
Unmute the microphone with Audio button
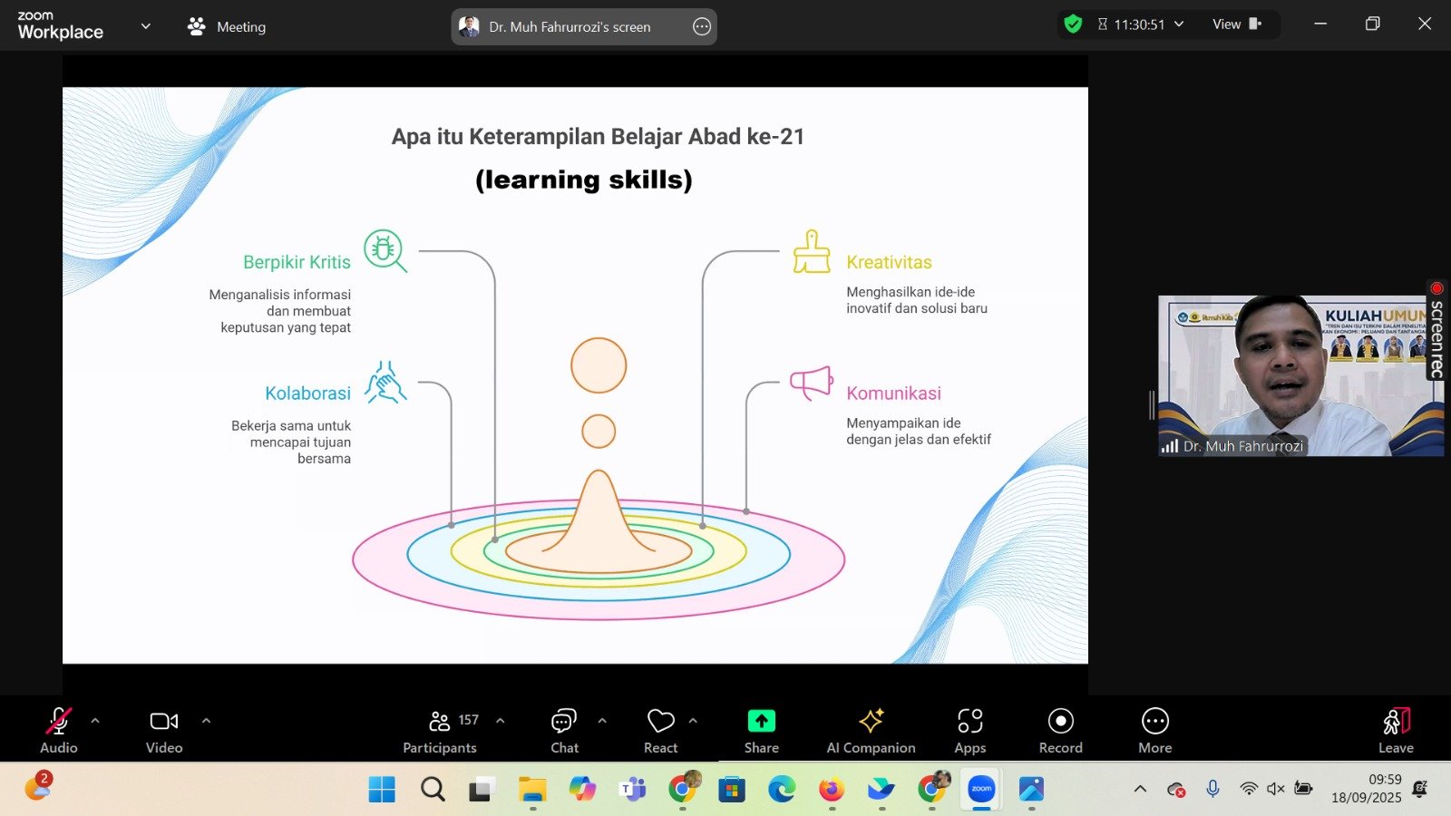coord(58,731)
